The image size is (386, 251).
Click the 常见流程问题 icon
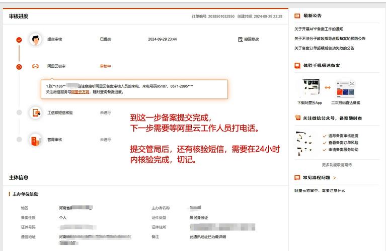tap(297, 178)
